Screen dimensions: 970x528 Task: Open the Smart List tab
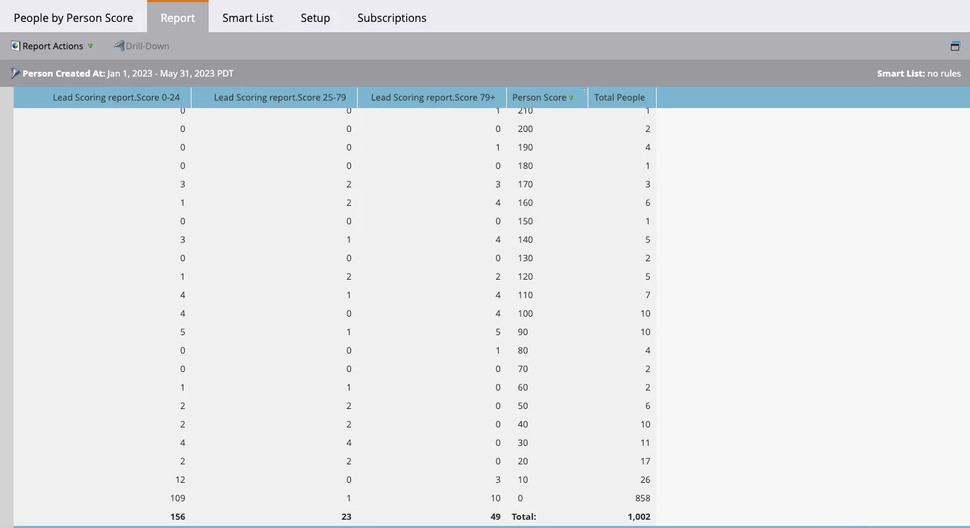248,18
